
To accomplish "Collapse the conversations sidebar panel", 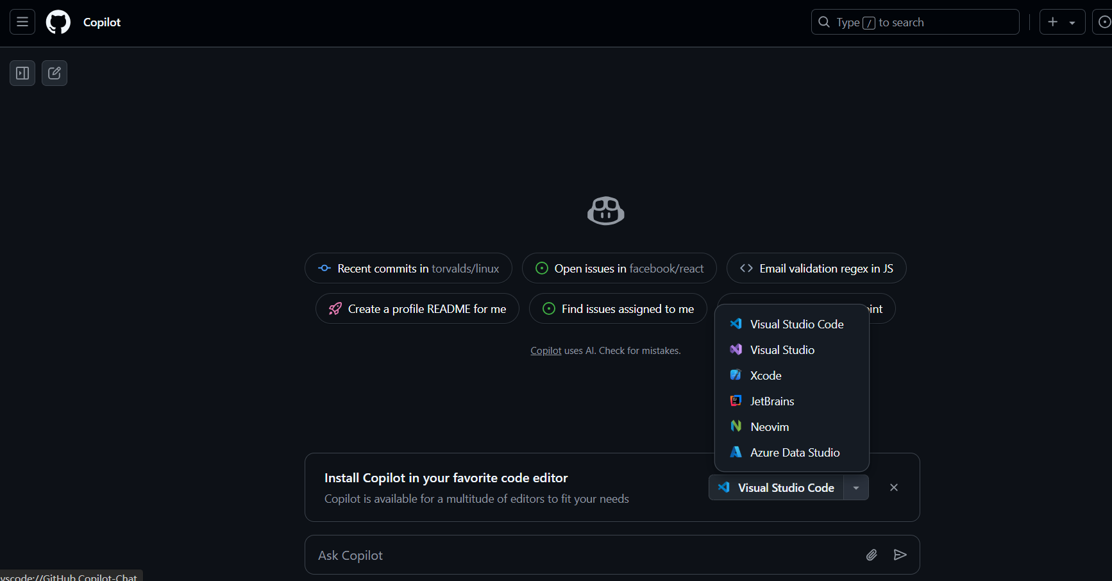I will 22,73.
